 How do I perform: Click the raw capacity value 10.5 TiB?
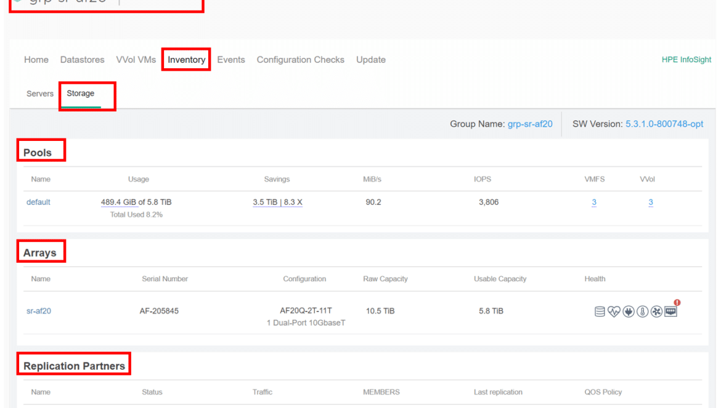(x=380, y=311)
